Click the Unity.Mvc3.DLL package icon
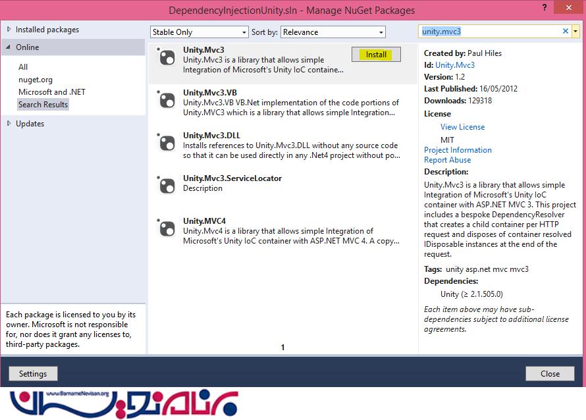Screen dimensions: 586x420 pyautogui.click(x=167, y=143)
